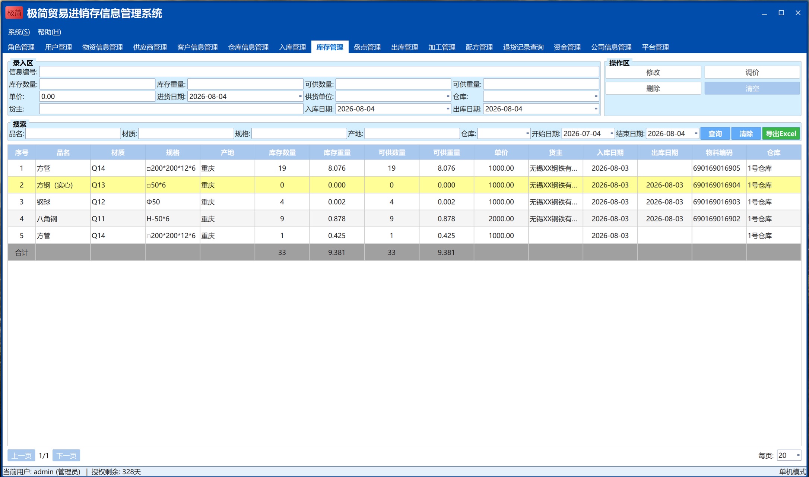Switch to the 加工管理 tab

coord(442,47)
